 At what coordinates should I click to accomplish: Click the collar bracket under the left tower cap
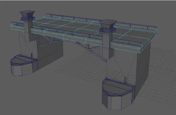point(27,19)
